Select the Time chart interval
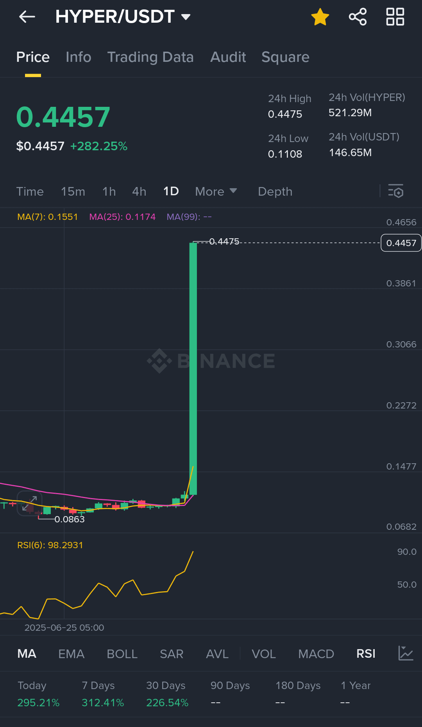Viewport: 422px width, 727px height. coord(30,191)
